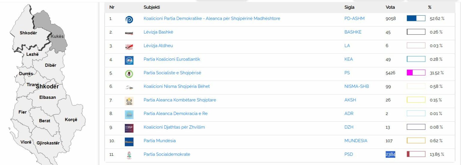
Task: Click the NISMA-SHB sigla link
Action: tap(357, 86)
